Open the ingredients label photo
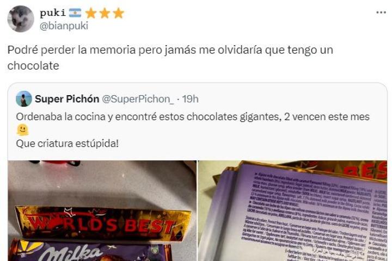 pyautogui.click(x=292, y=210)
